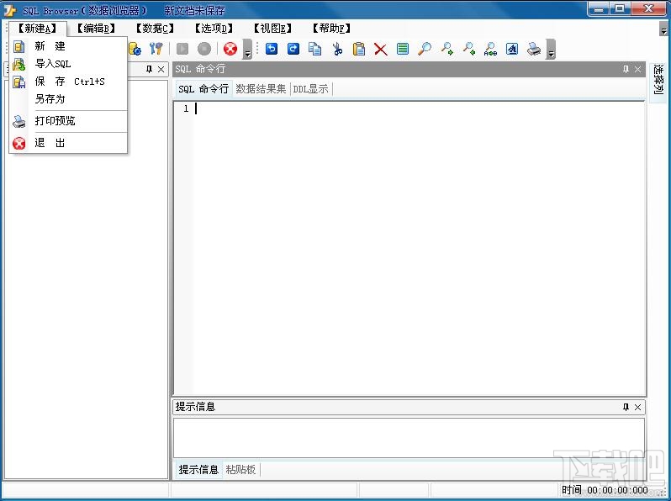671x501 pixels.
Task: Click the 提示信息 message output box
Action: (409, 438)
